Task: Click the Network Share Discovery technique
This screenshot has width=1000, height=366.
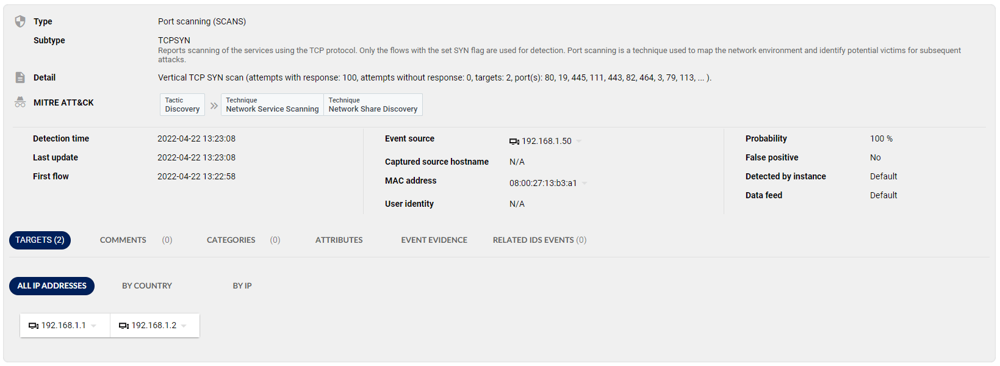Action: (x=373, y=105)
